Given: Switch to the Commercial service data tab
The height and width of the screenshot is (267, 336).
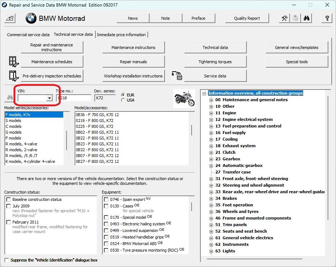Looking at the screenshot, I should [28, 35].
